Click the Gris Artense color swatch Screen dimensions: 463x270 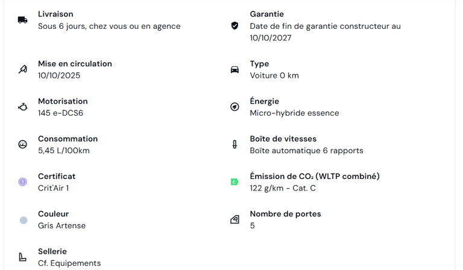[23, 220]
